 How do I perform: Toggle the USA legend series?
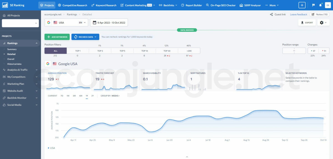pos(51,148)
